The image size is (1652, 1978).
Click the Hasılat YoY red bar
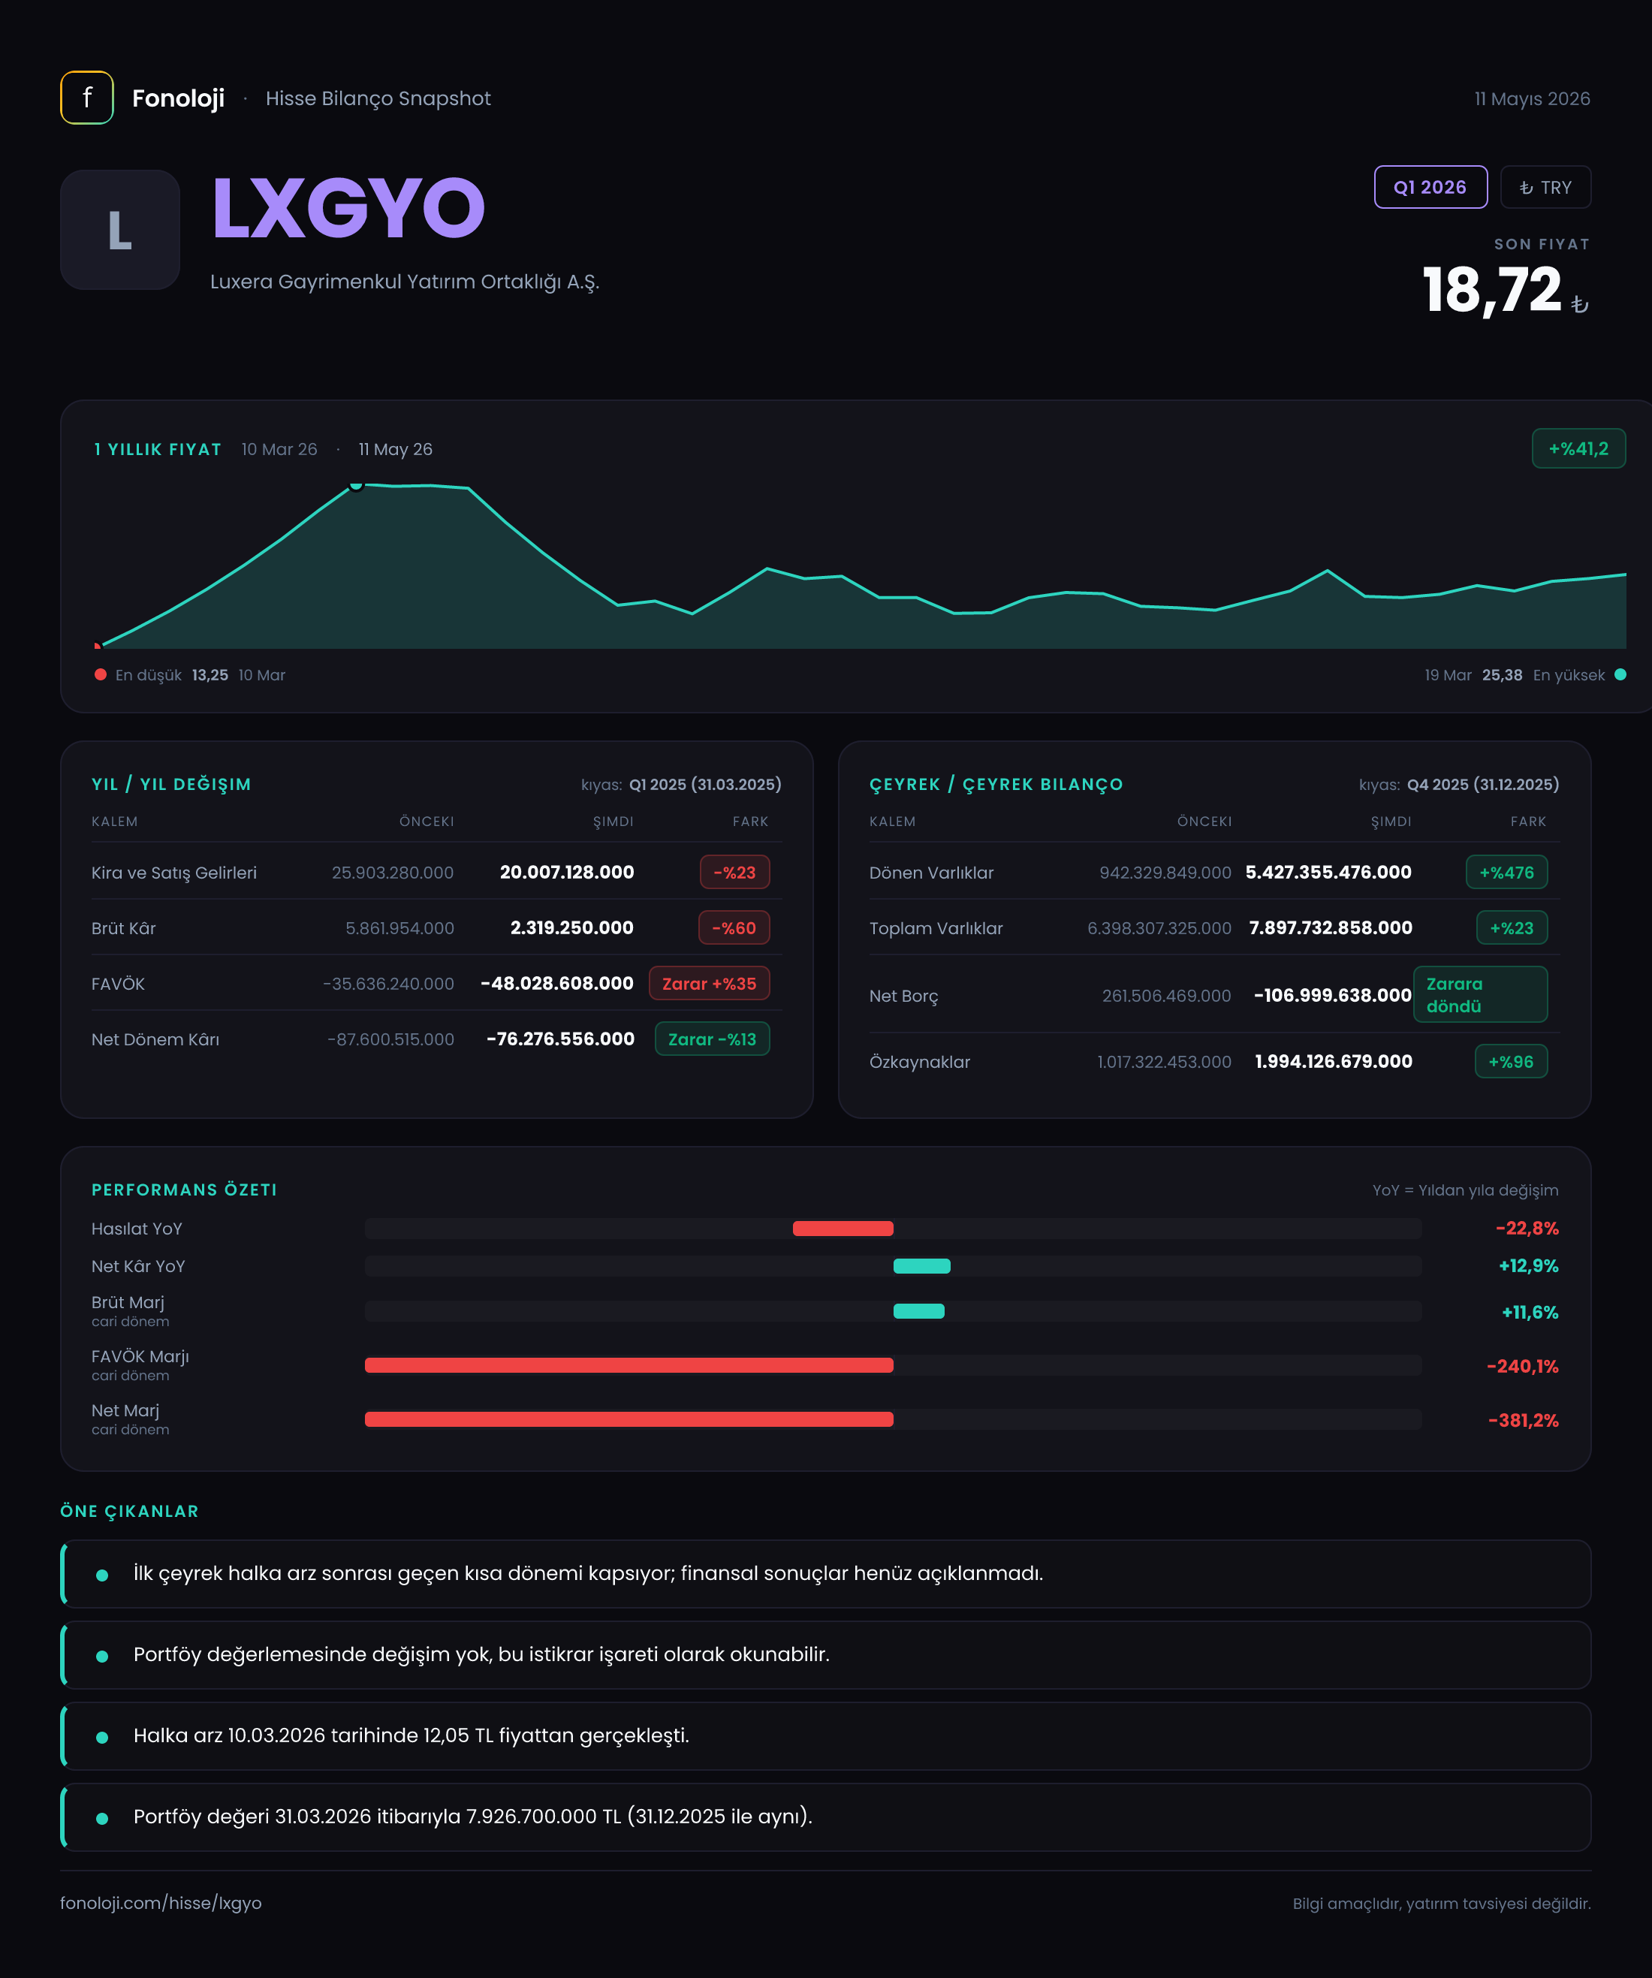pos(843,1229)
